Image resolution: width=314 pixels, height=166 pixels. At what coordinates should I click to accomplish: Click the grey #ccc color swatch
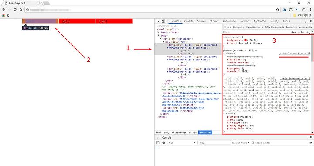(253, 43)
